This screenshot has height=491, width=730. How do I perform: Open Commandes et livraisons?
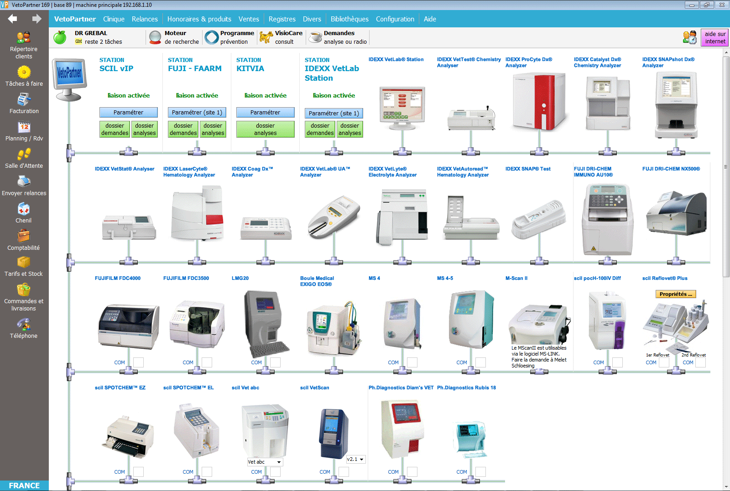24,297
